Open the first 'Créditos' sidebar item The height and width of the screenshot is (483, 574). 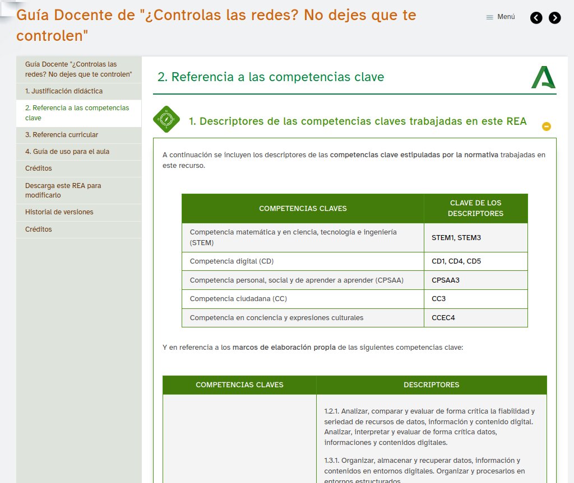(78, 168)
